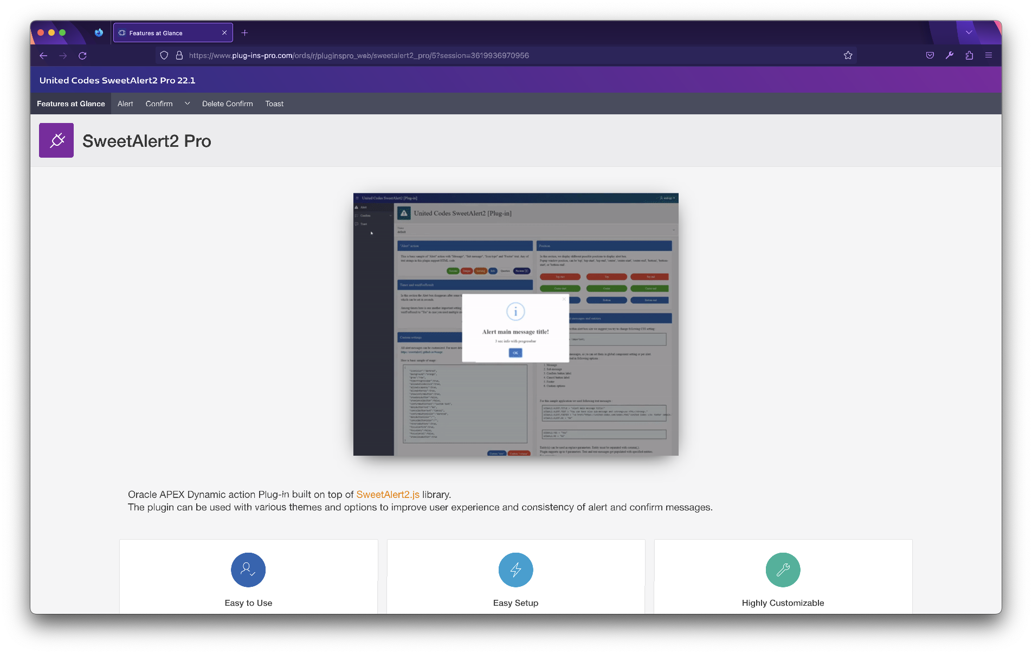1032x654 pixels.
Task: Click the Highly Customizable wrench icon
Action: 783,570
